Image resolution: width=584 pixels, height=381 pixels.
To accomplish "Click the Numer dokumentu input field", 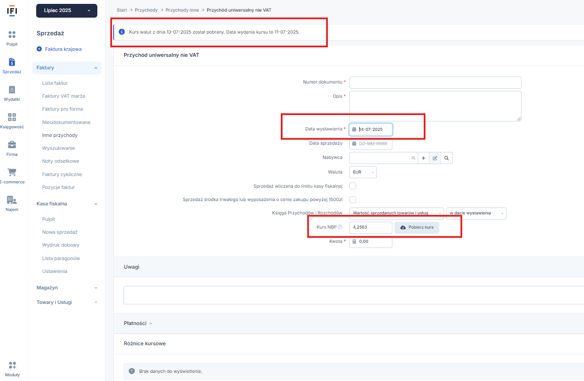I will (435, 82).
